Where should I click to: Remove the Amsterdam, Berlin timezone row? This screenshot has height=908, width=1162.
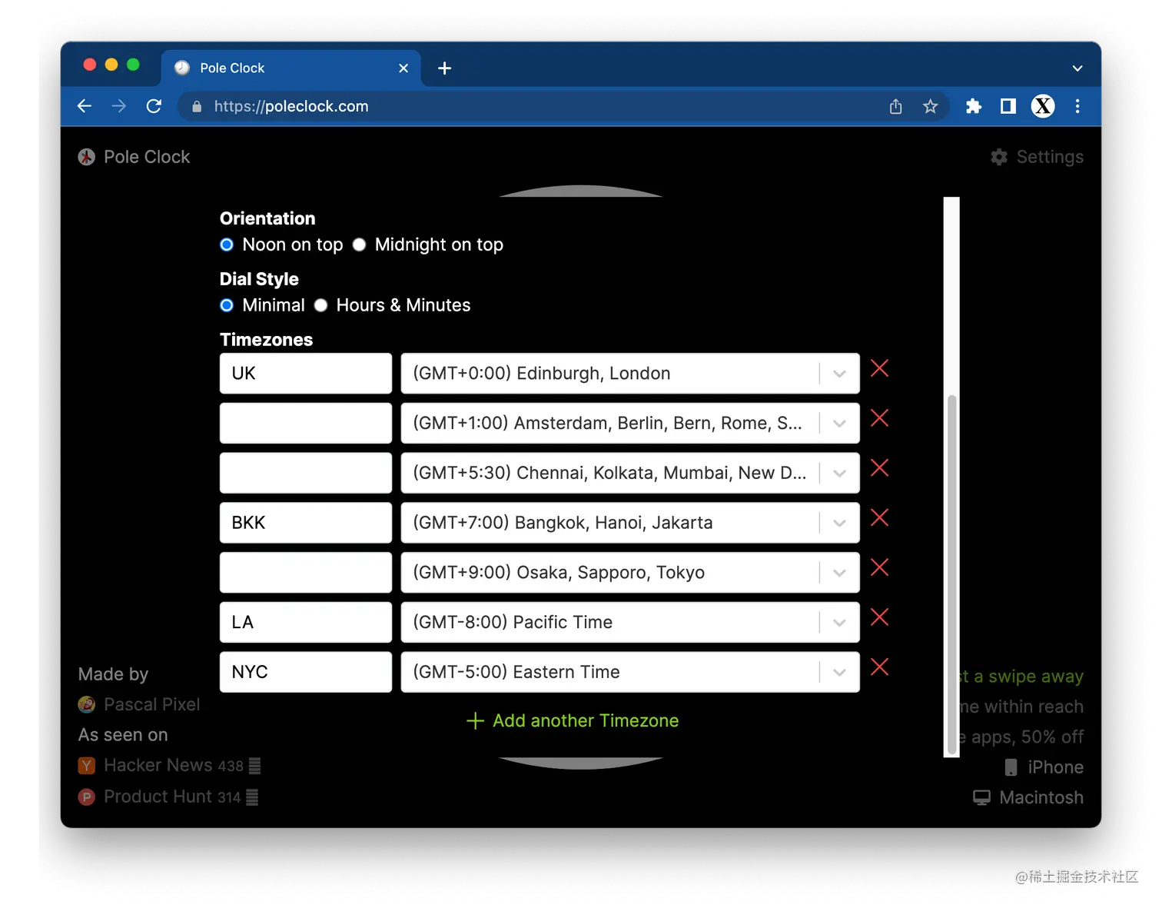point(879,418)
